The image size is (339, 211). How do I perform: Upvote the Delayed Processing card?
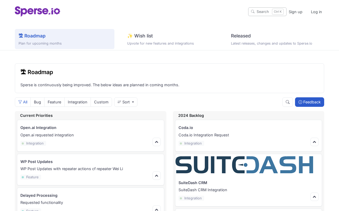[x=157, y=209]
